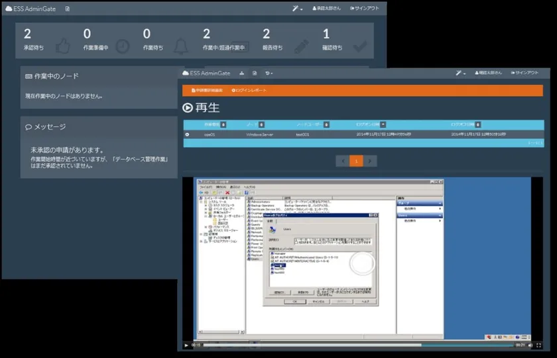Enter fullscreen mode in the video player
557x358 pixels.
point(541,345)
